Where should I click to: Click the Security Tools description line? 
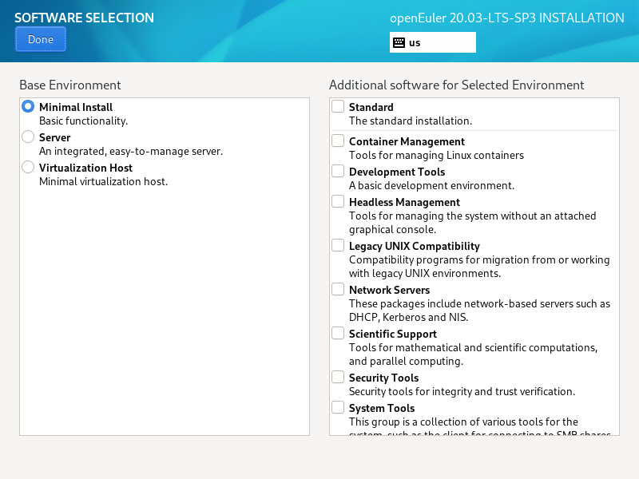pos(462,392)
